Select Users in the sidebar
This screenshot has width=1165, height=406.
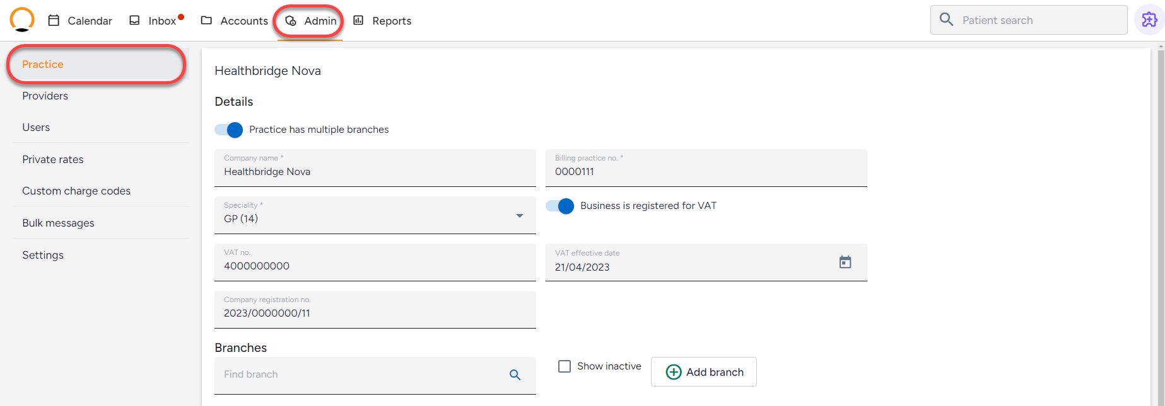pyautogui.click(x=101, y=127)
